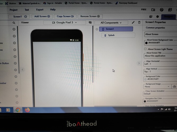Click the pencil rename component icon
This screenshot has width=177, height=132.
[133, 22]
